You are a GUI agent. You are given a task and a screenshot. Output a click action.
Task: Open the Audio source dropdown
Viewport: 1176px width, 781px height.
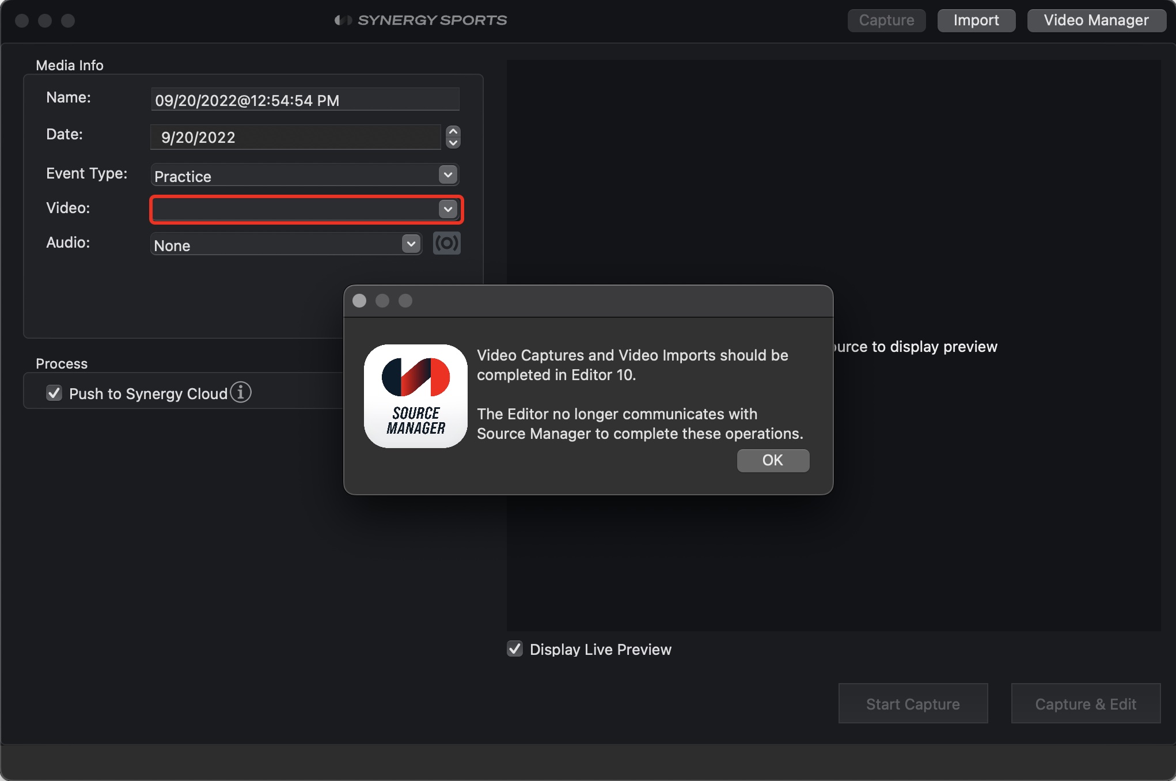(x=411, y=244)
